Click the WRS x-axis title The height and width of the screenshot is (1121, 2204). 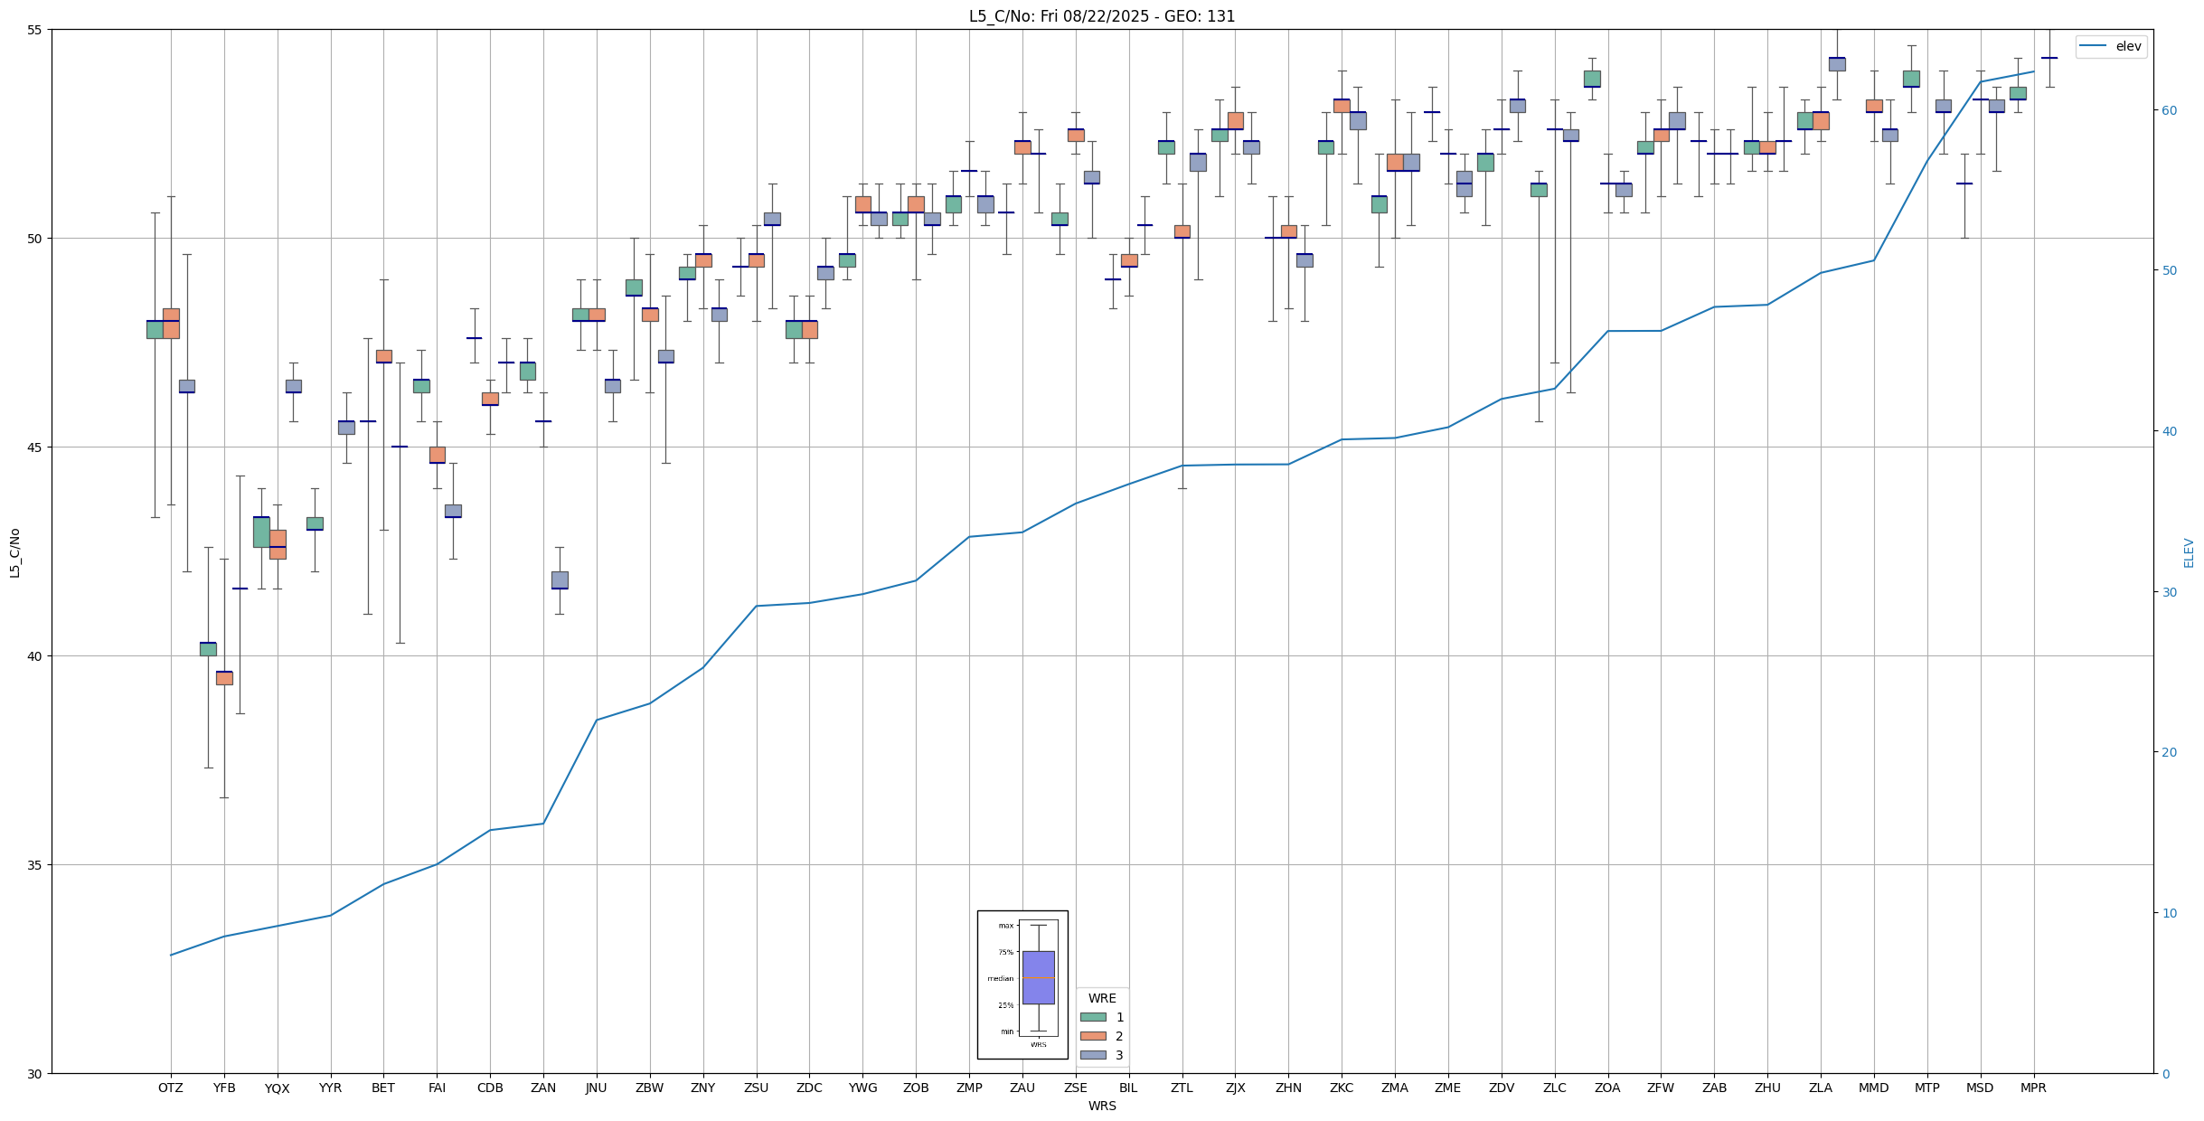(x=1101, y=1106)
